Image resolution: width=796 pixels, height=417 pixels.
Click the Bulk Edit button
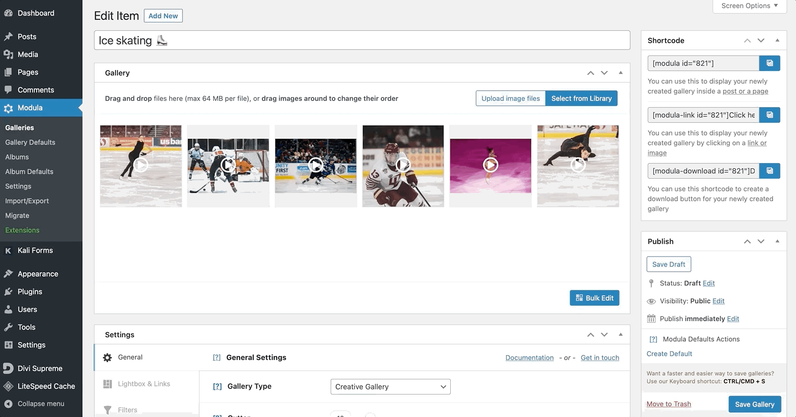(x=594, y=297)
